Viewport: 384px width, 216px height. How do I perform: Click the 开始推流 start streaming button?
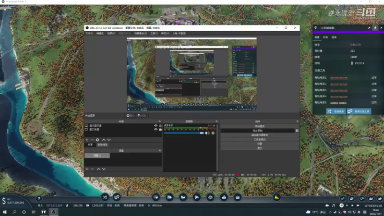coord(260,126)
